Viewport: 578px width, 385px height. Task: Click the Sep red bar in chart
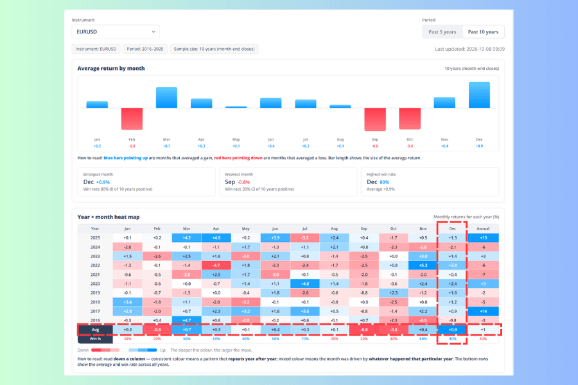point(375,119)
